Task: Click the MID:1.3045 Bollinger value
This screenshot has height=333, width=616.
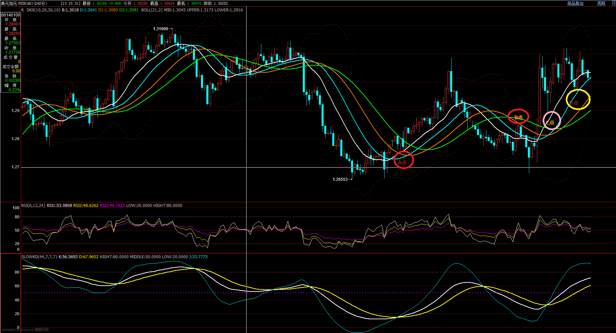Action: pyautogui.click(x=175, y=10)
